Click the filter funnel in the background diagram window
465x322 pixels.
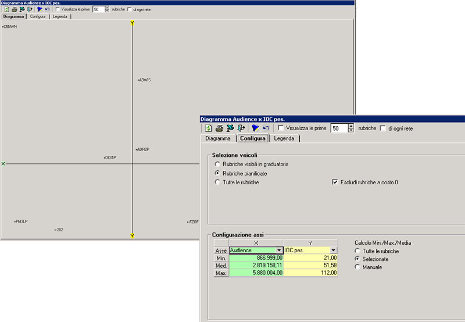(x=39, y=9)
